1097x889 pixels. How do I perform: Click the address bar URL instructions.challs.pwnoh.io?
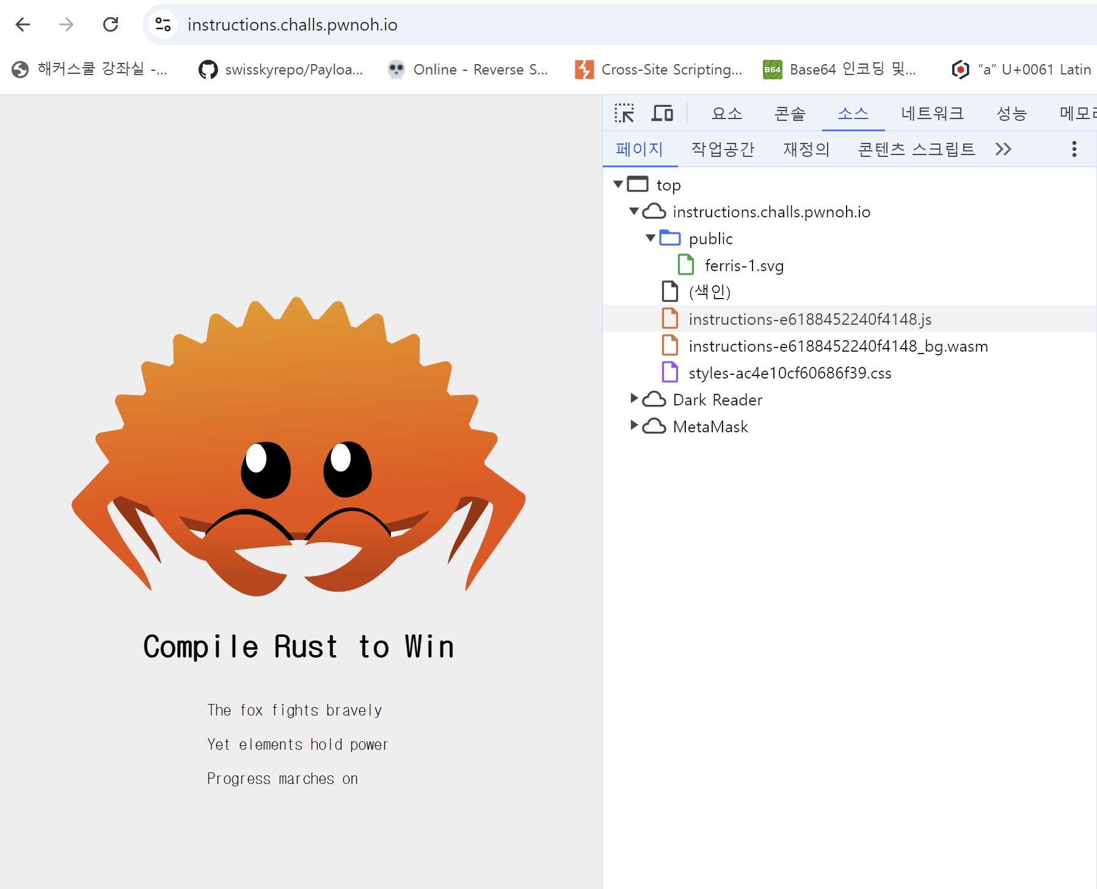click(x=292, y=24)
